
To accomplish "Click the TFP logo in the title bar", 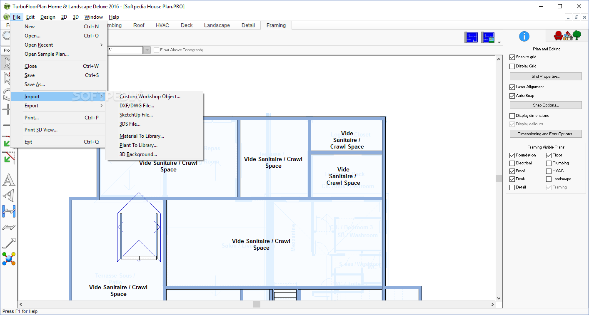I will pyautogui.click(x=7, y=7).
